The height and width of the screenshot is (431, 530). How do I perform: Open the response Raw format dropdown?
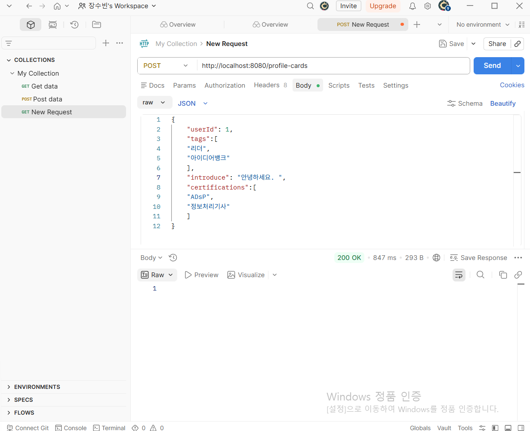point(157,275)
